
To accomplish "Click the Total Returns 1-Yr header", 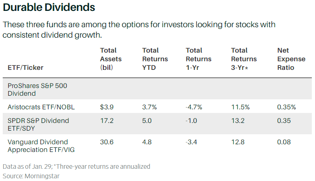I will pos(199,59).
